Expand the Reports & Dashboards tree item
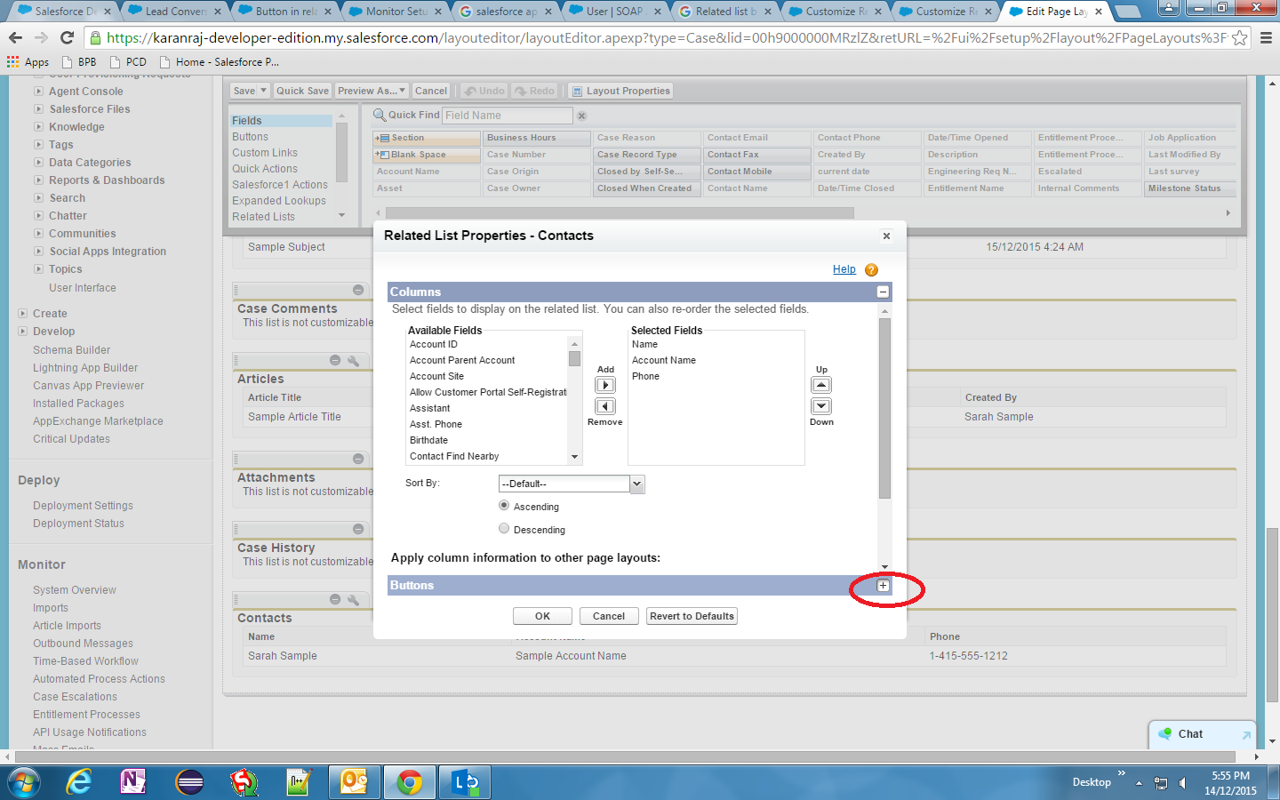The image size is (1280, 800). click(x=38, y=180)
